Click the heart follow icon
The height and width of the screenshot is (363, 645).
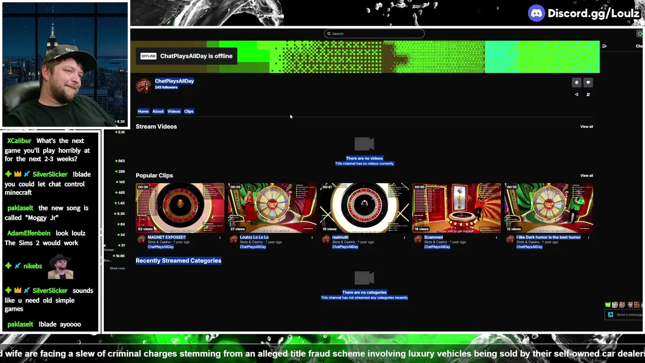(x=588, y=83)
